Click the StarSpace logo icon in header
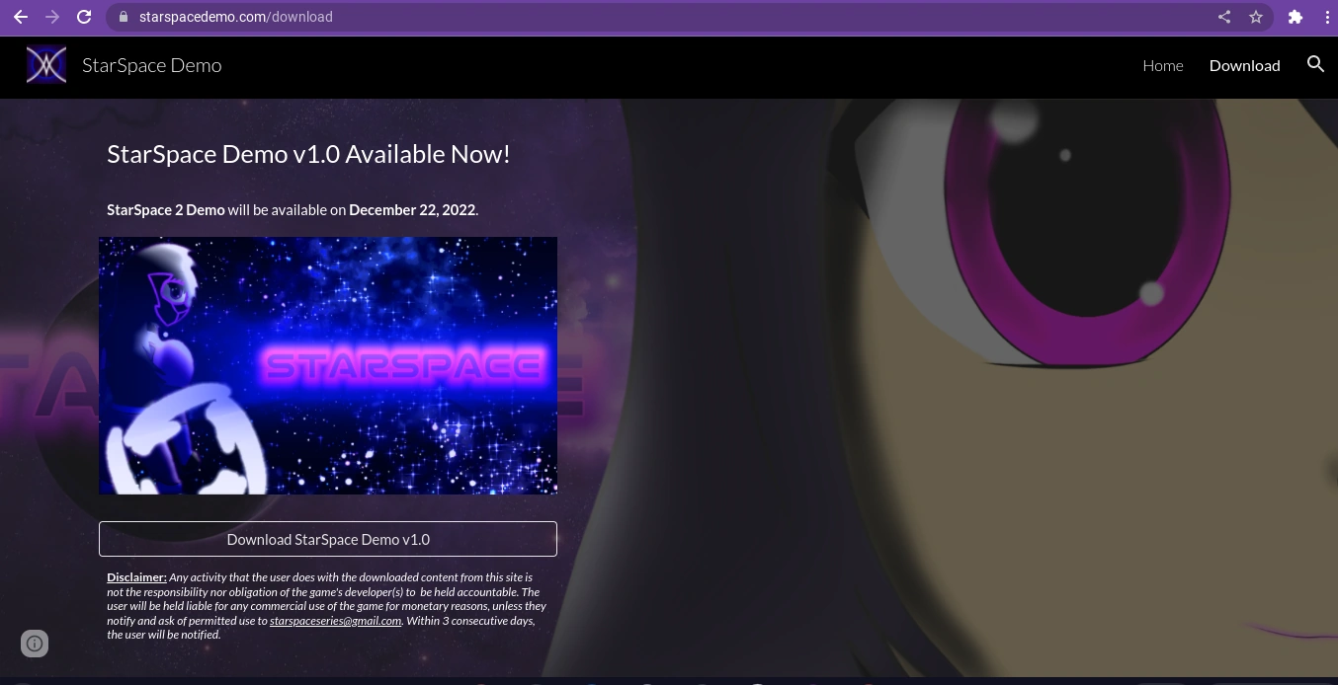 [x=46, y=65]
